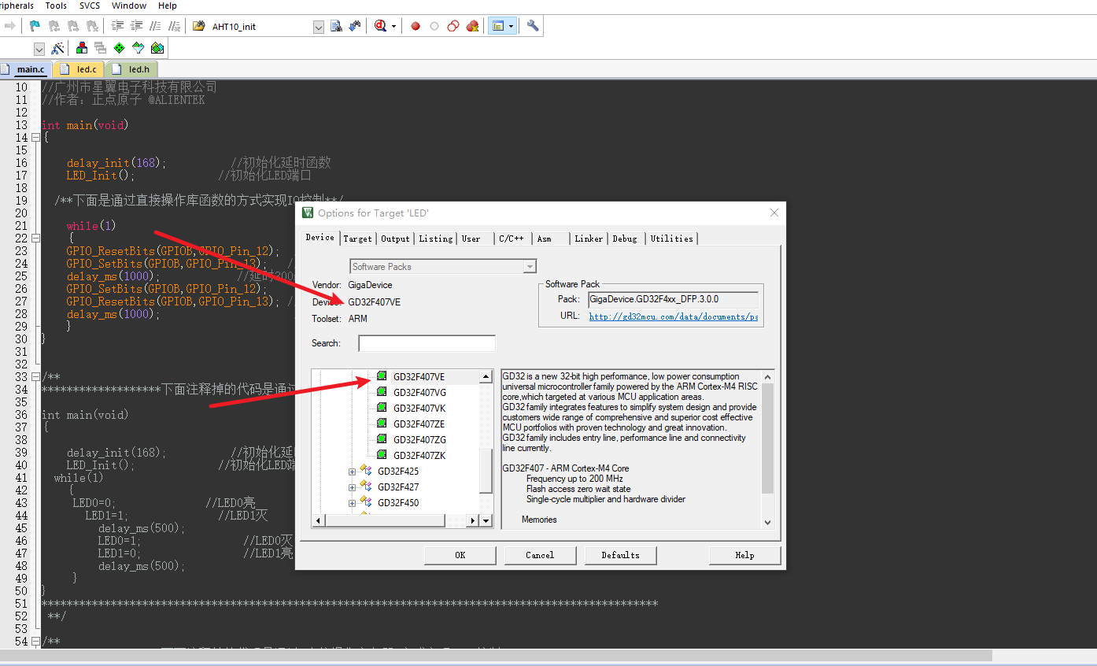Navigate forward with the arrow icon

9,26
